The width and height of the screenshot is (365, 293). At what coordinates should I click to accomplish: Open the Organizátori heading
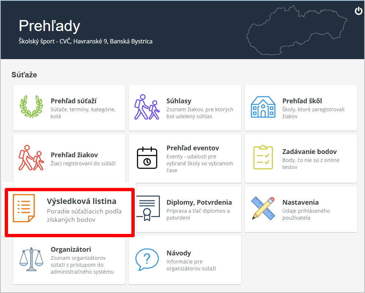tap(71, 250)
